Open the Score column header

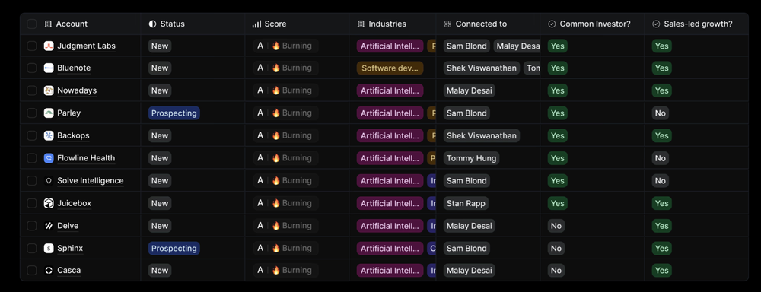coord(297,24)
